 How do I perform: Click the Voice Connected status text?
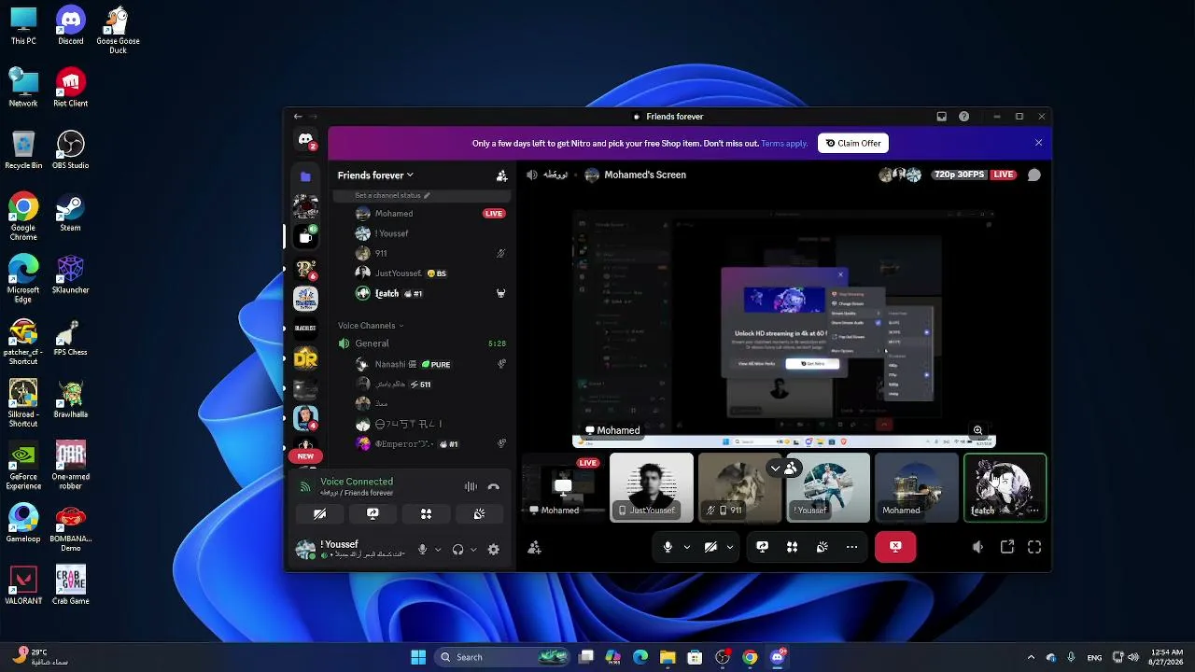(x=357, y=482)
